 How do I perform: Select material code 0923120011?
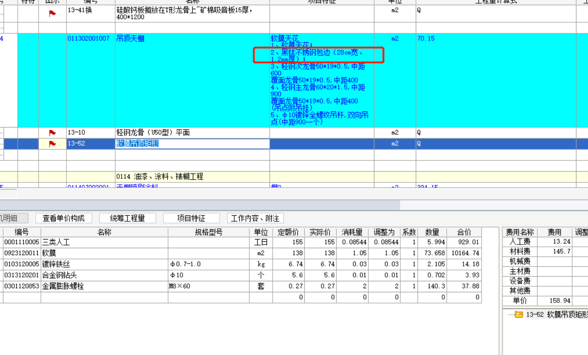pos(22,253)
